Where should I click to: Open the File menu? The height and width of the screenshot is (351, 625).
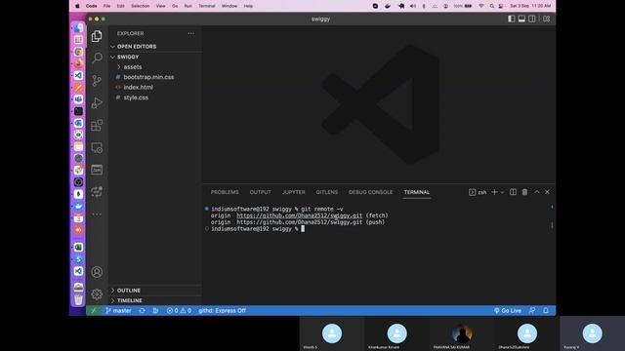106,6
